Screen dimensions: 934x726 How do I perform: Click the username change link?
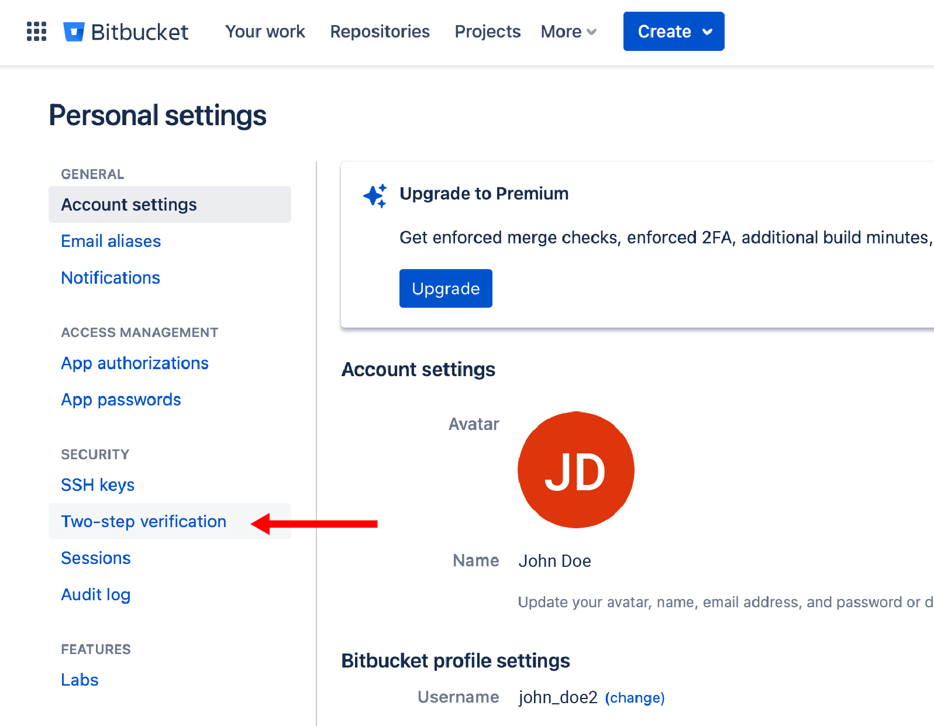[x=635, y=698]
